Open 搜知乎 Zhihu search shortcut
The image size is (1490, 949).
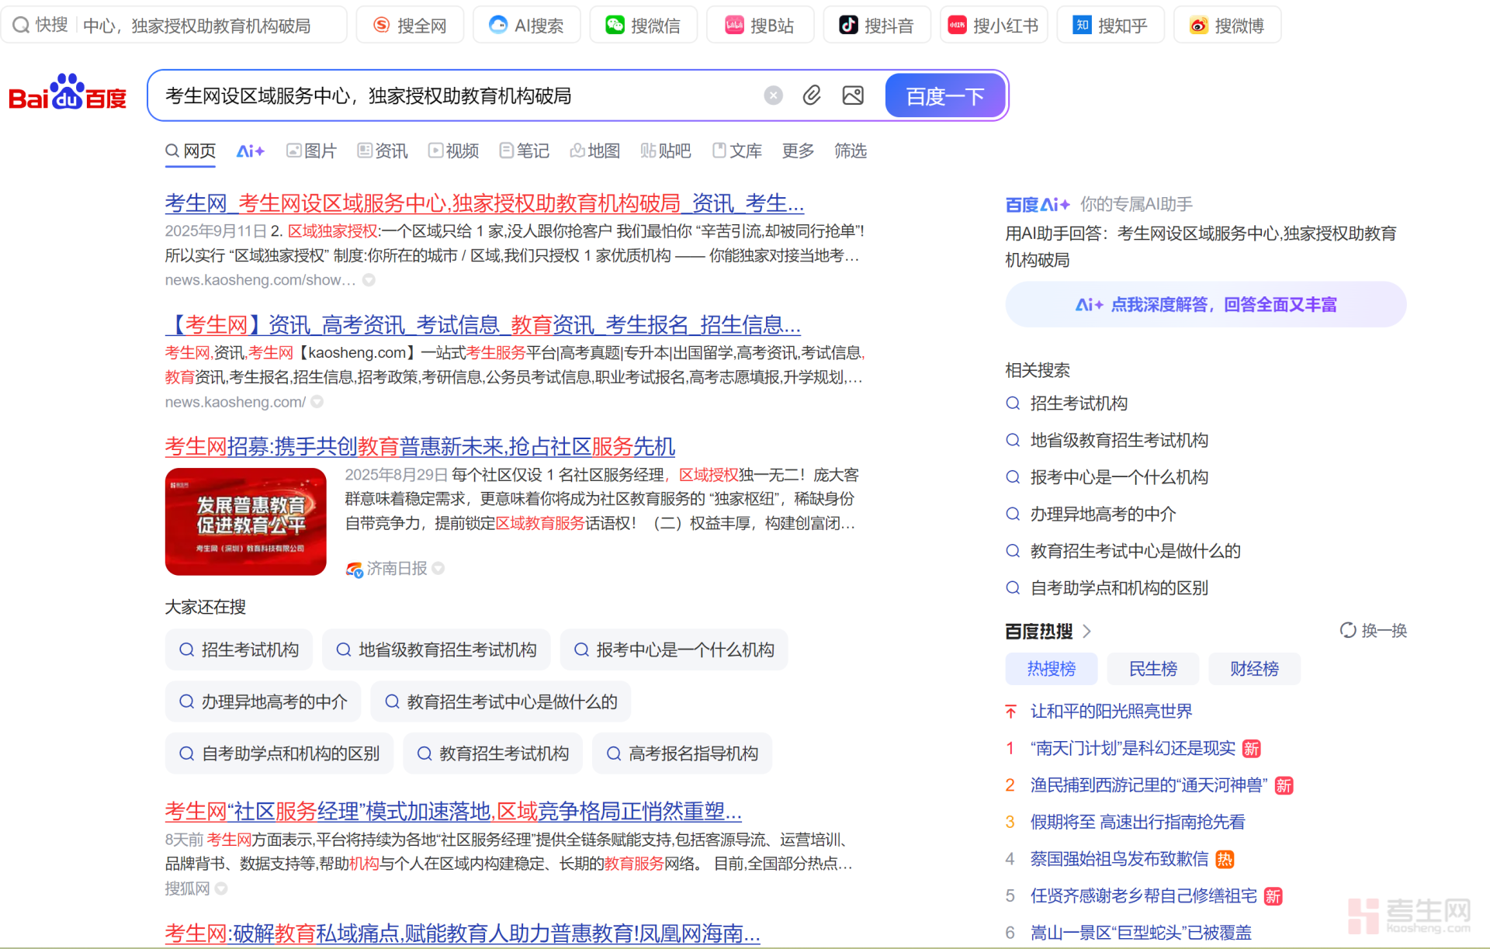pyautogui.click(x=1110, y=26)
